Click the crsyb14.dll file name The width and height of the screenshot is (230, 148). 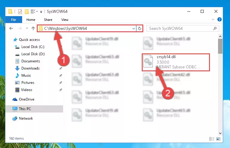click(166, 57)
